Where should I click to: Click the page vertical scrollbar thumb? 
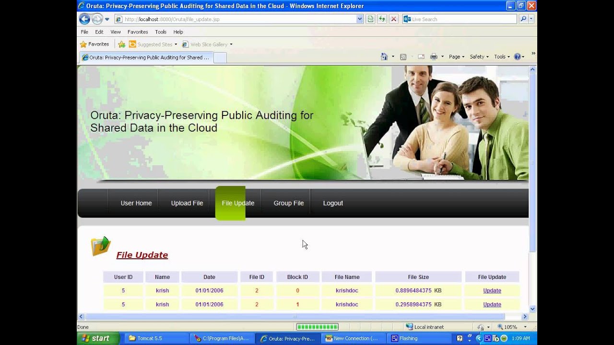532,162
